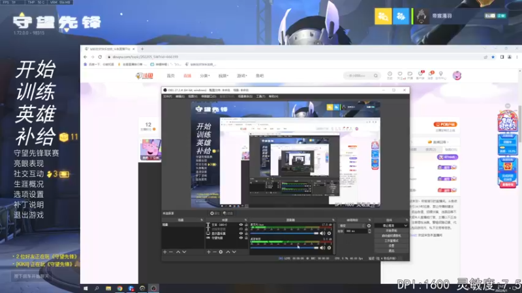Open source properties gear below sources list
The width and height of the screenshot is (522, 293).
(221, 252)
